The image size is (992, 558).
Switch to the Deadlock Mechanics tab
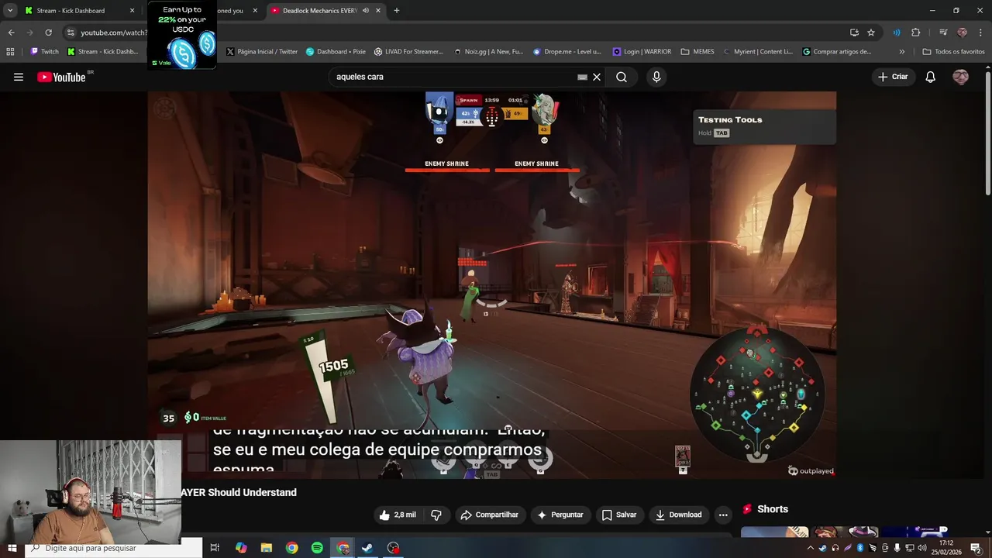[319, 11]
